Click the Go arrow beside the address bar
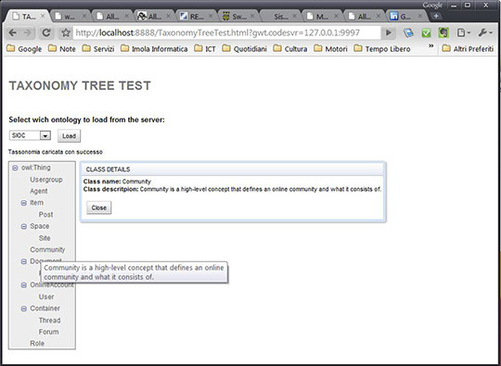Screen dimensions: 501x366 tap(389, 32)
